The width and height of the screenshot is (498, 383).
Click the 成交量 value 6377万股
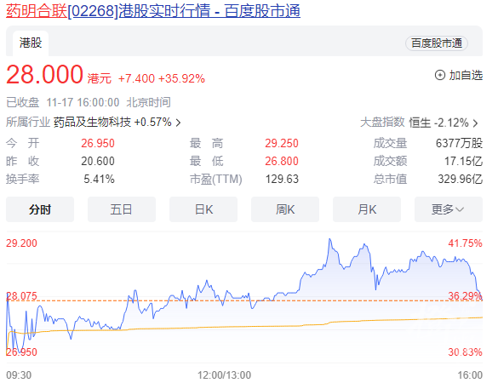pyautogui.click(x=459, y=143)
